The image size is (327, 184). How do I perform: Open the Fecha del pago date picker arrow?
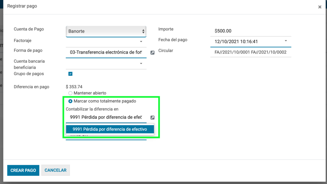click(286, 41)
